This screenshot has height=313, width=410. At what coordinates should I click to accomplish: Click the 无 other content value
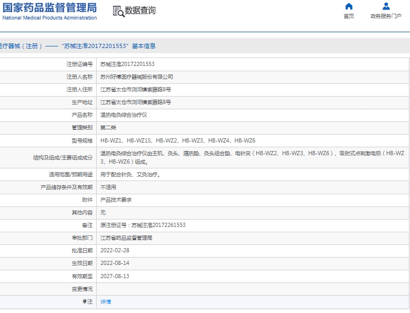(103, 212)
